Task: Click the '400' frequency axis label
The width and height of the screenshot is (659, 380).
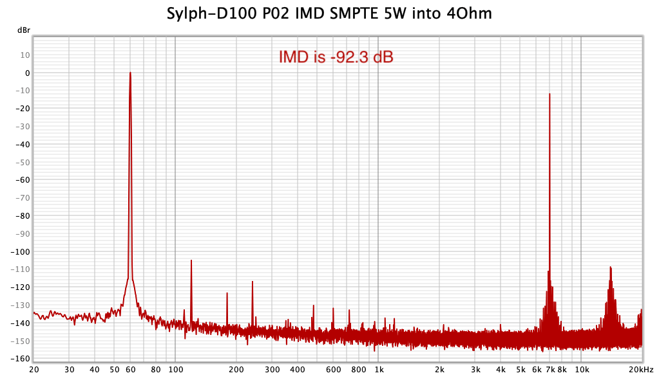Action: pos(298,370)
